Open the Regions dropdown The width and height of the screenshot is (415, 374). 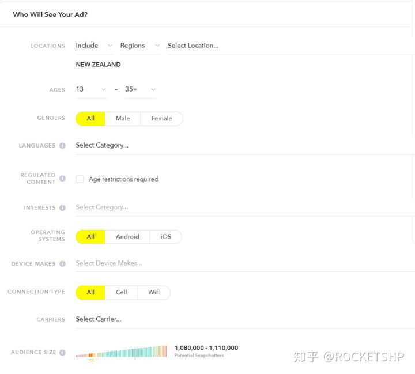140,46
